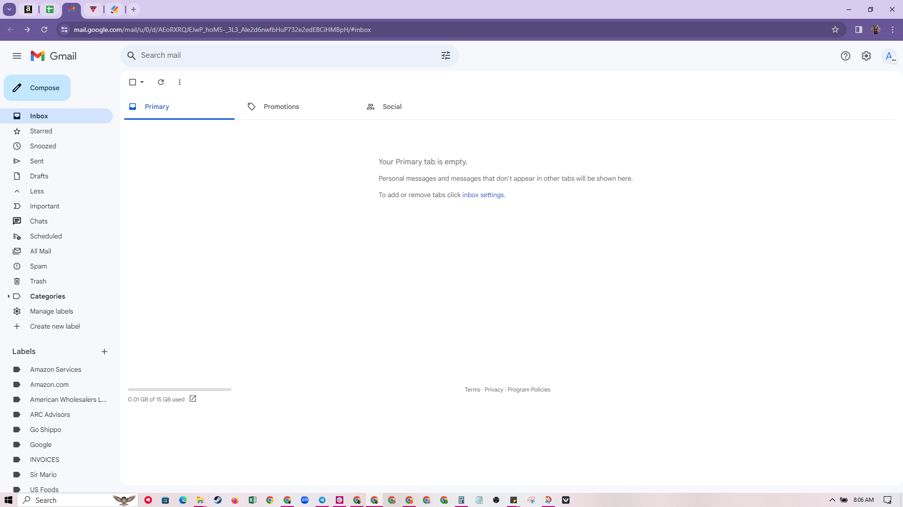This screenshot has width=903, height=507.
Task: Open the Program Policies link
Action: [x=529, y=390]
